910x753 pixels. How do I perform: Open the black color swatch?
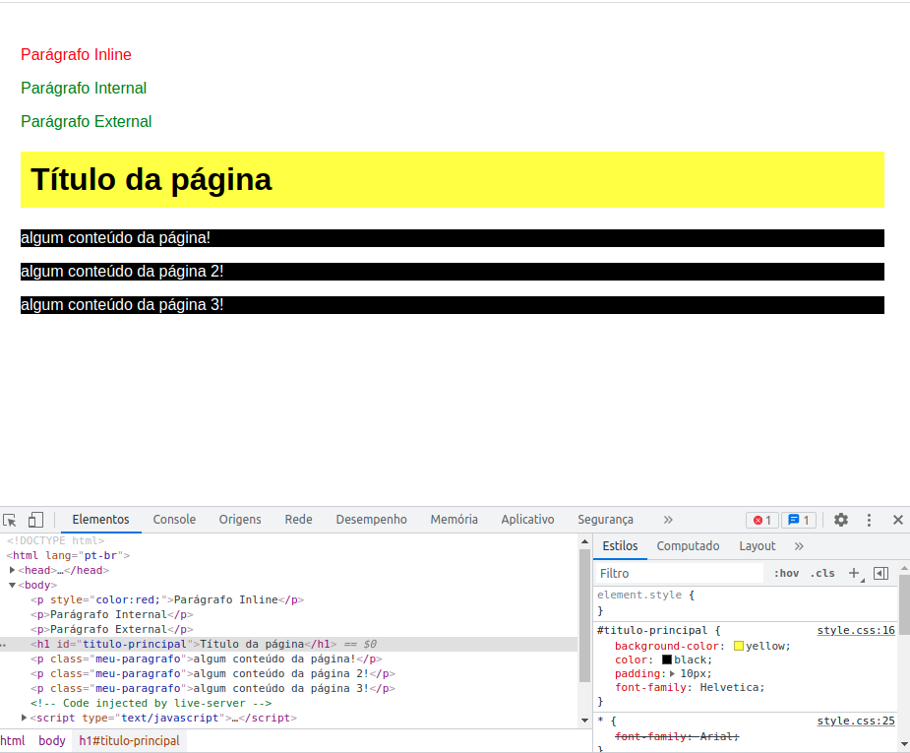point(667,660)
